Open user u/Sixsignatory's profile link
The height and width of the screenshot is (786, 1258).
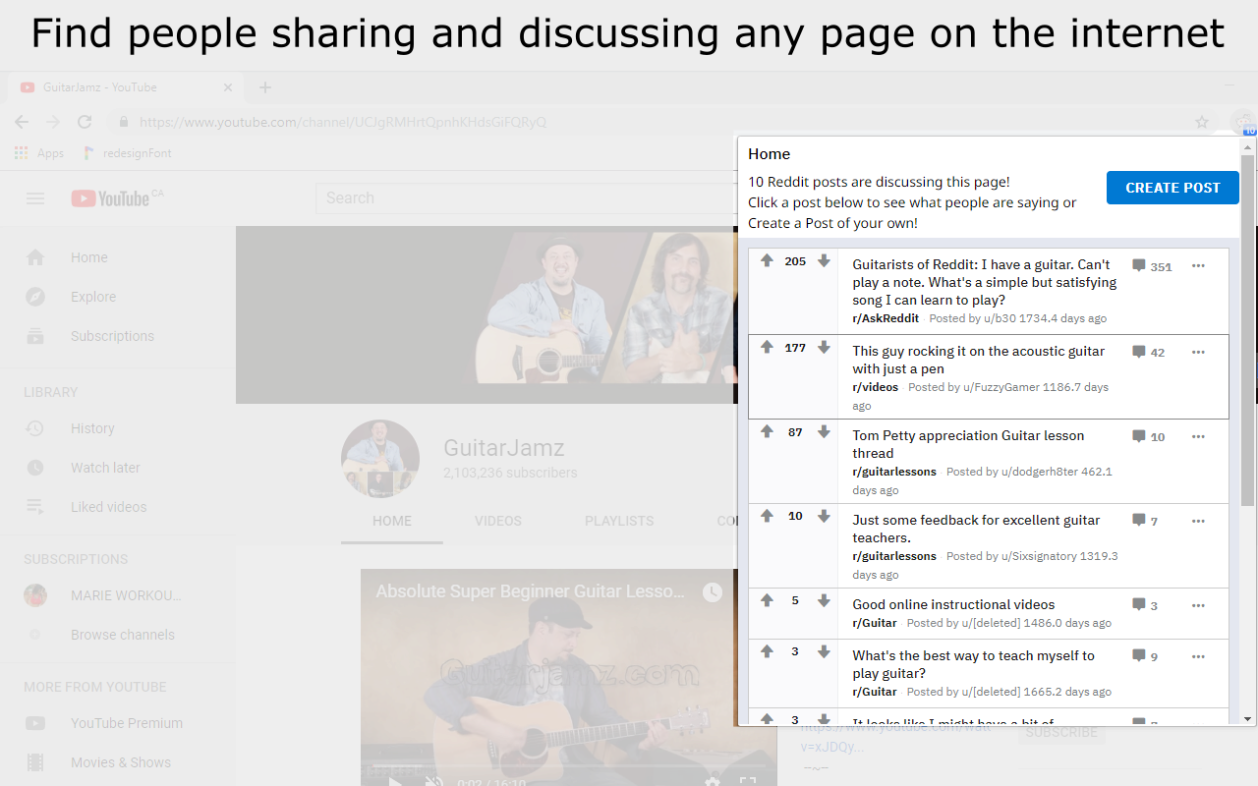1039,556
